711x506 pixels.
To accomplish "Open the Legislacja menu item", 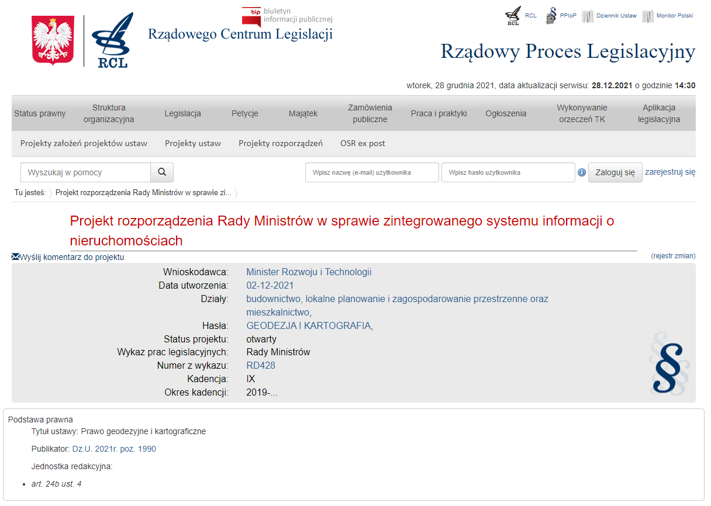I will pos(182,113).
